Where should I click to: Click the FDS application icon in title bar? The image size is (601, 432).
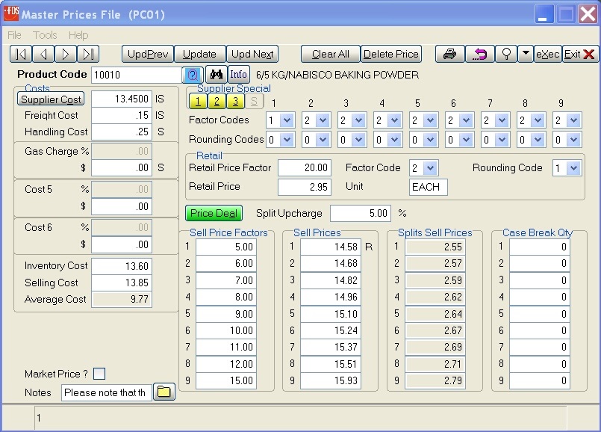11,13
